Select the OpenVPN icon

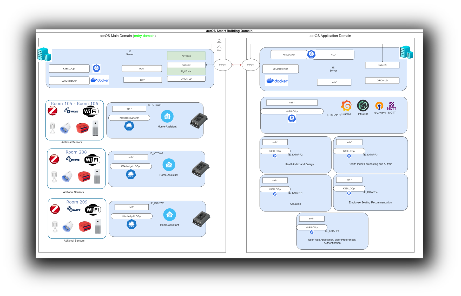[379, 106]
